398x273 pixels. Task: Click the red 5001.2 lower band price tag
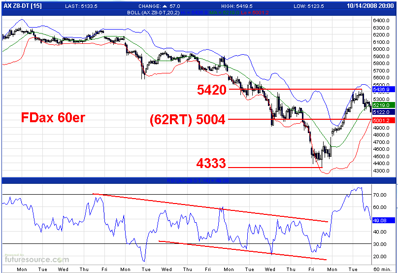click(x=384, y=120)
